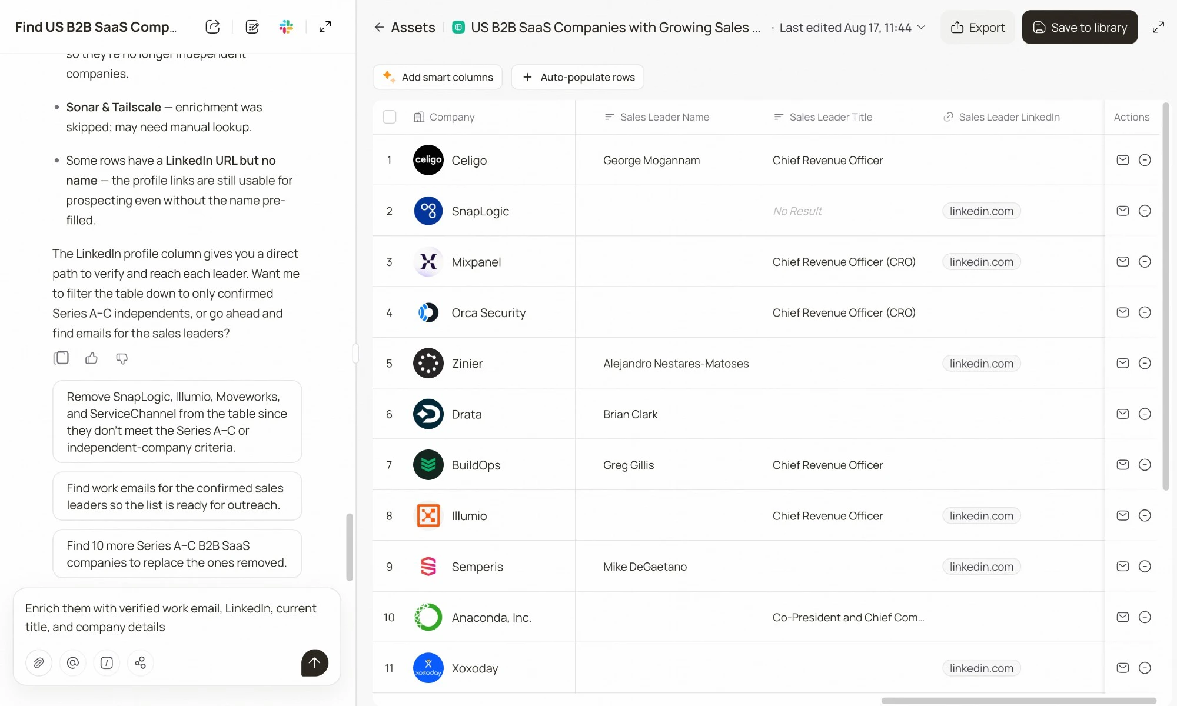This screenshot has width=1177, height=706.
Task: Remove the Mixpanel row with minus icon
Action: pyautogui.click(x=1145, y=262)
